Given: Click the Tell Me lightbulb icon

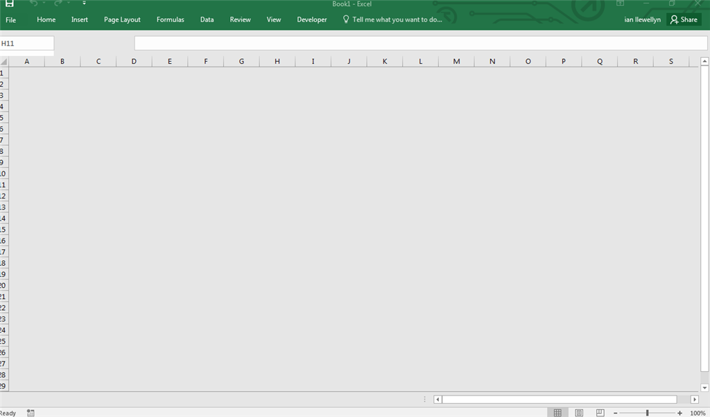Looking at the screenshot, I should (345, 19).
